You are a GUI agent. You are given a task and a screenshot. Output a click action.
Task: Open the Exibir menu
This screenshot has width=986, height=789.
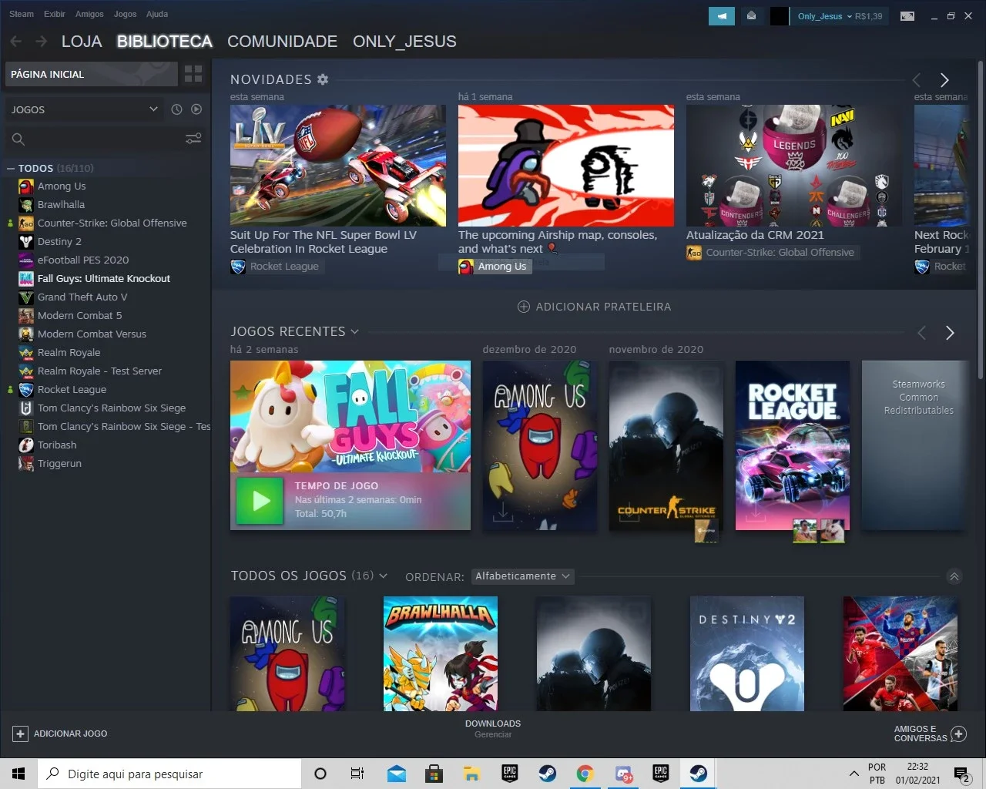tap(55, 14)
